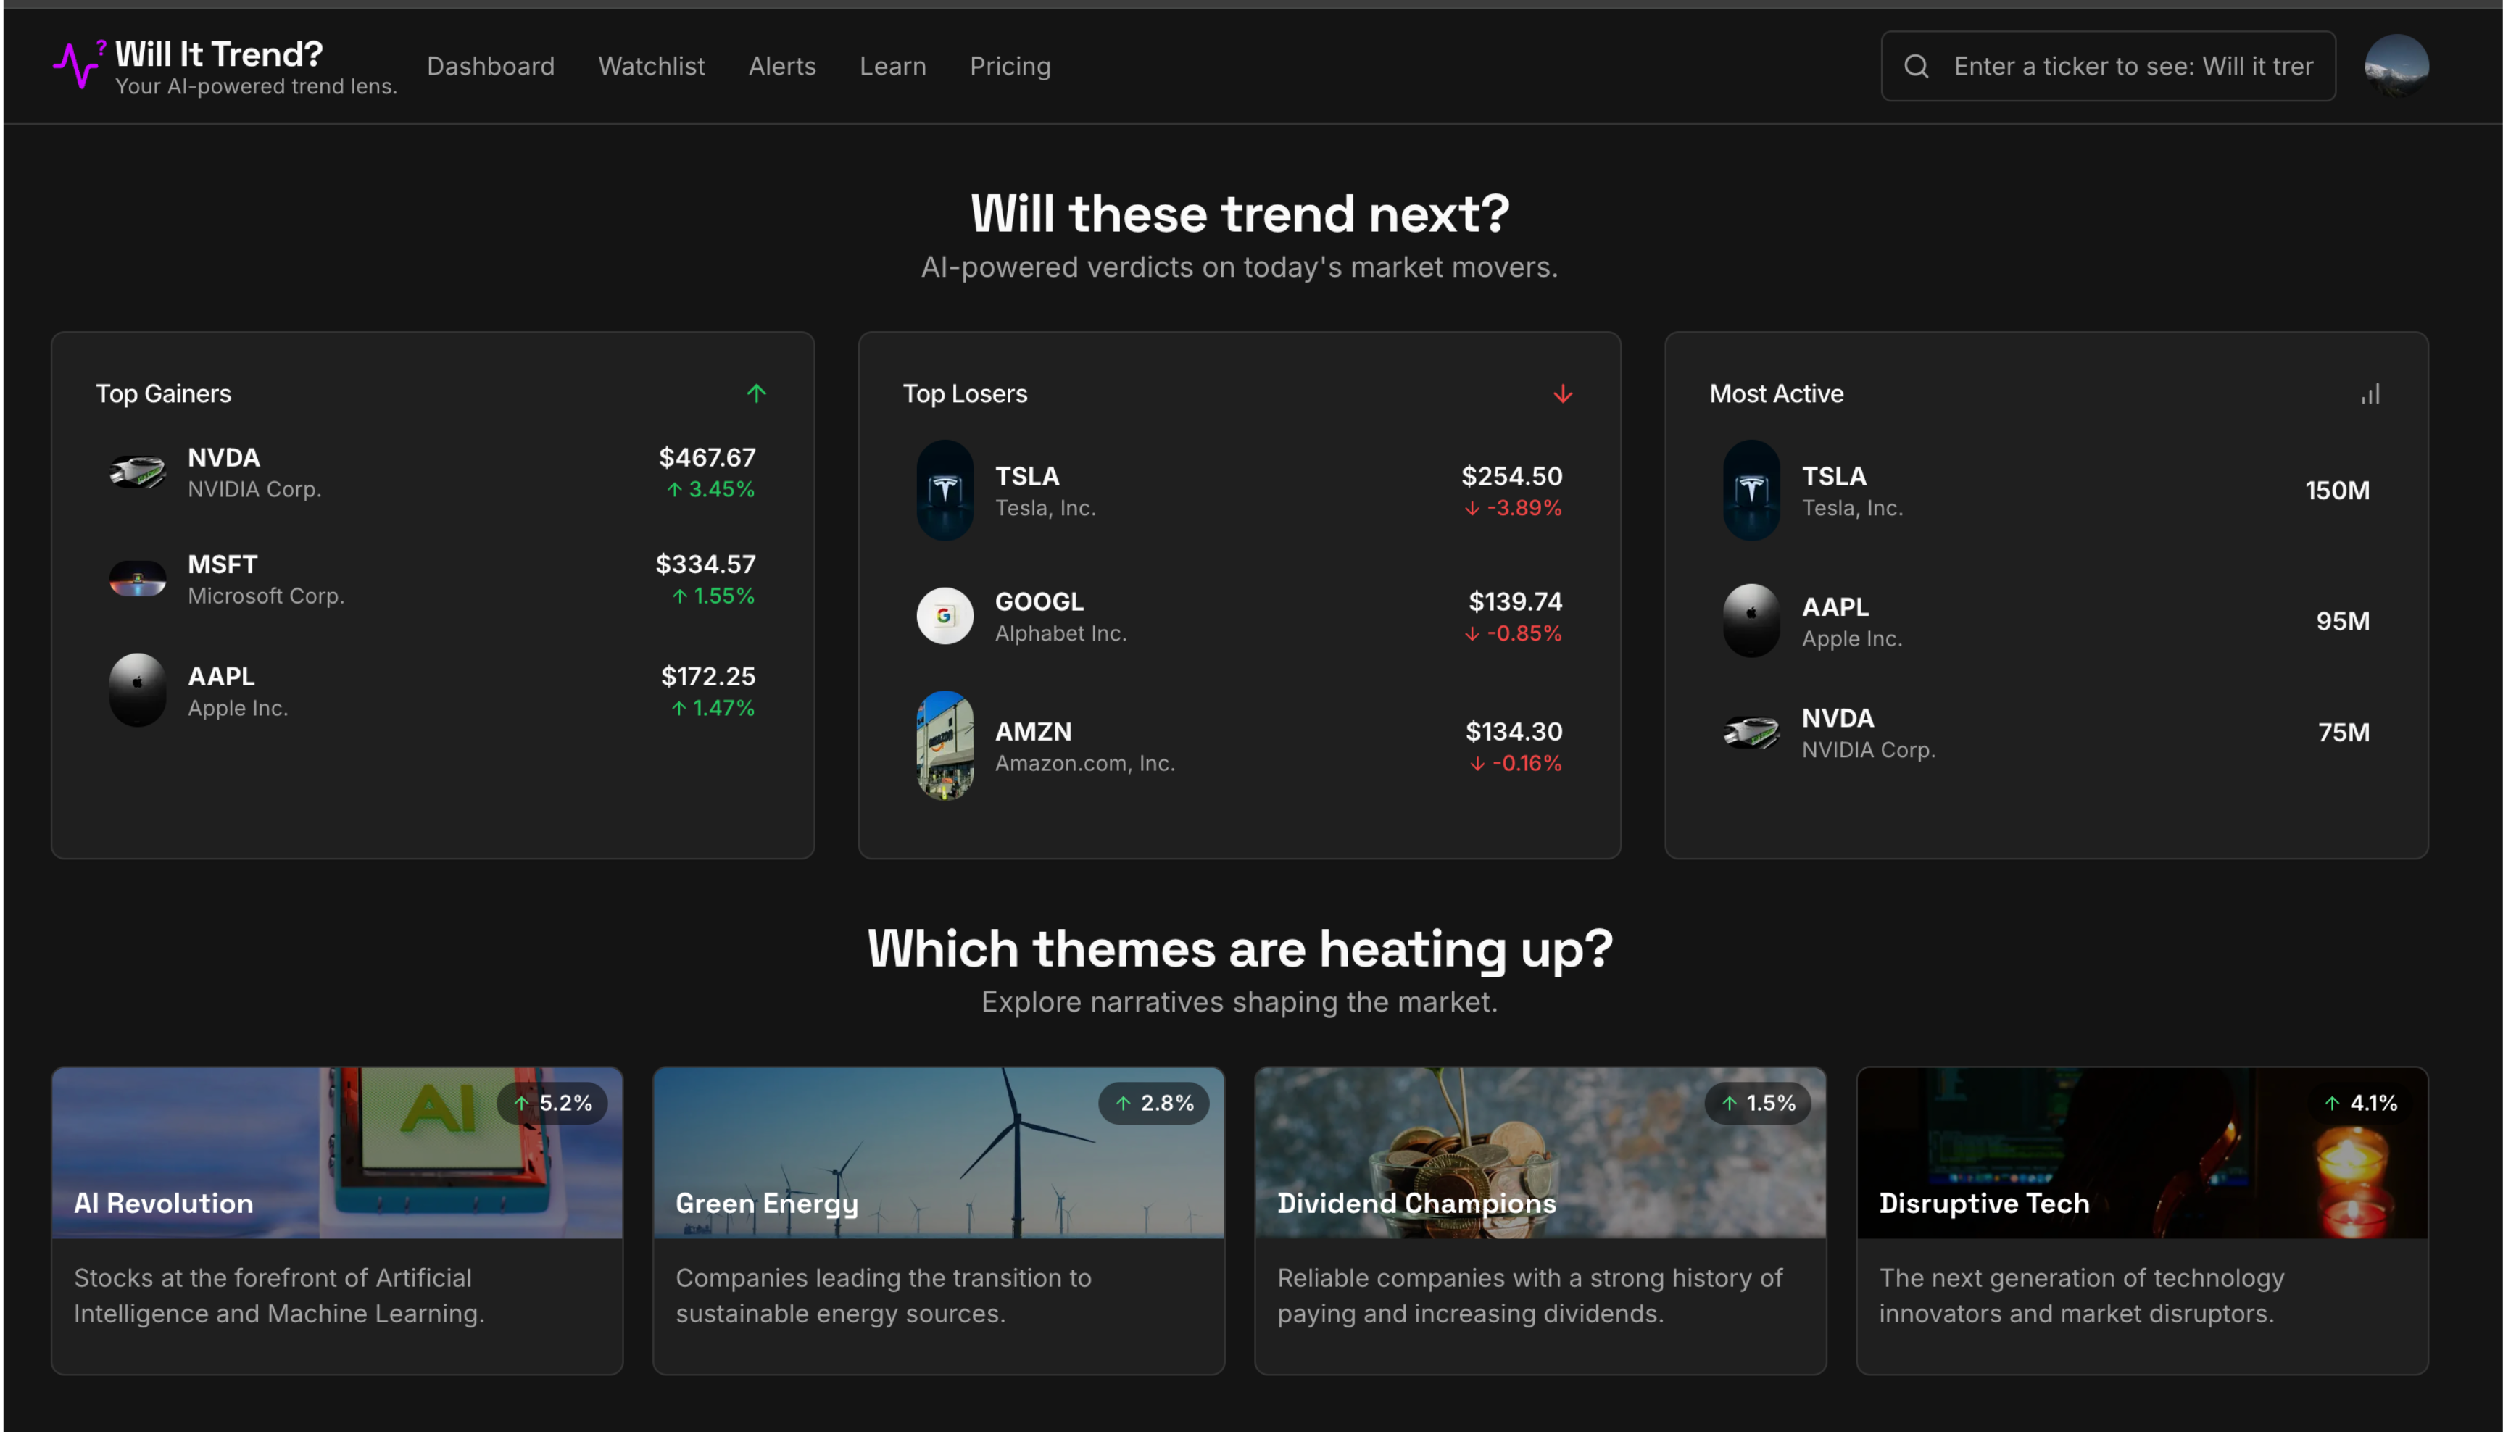The image size is (2503, 1434).
Task: Open the Green Energy theme card
Action: click(x=938, y=1220)
